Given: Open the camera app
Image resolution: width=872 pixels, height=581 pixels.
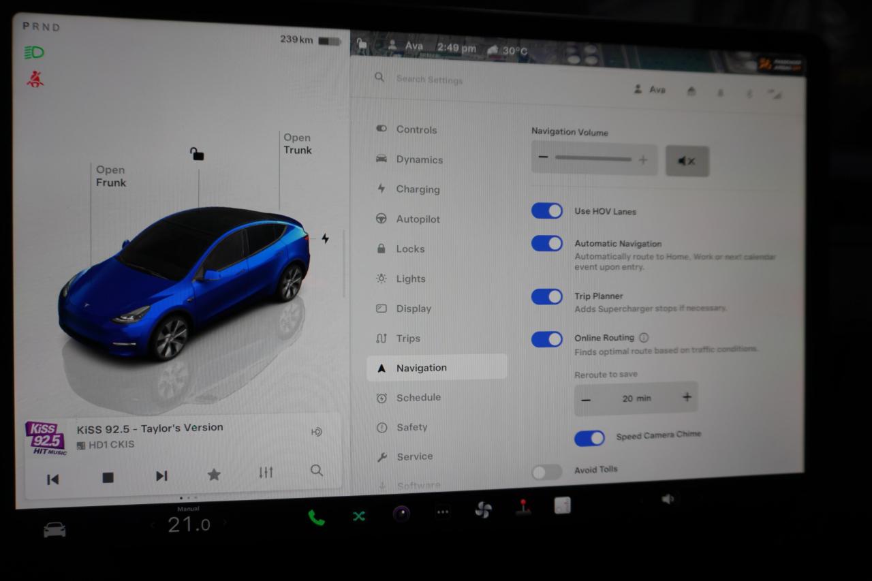Looking at the screenshot, I should point(401,514).
